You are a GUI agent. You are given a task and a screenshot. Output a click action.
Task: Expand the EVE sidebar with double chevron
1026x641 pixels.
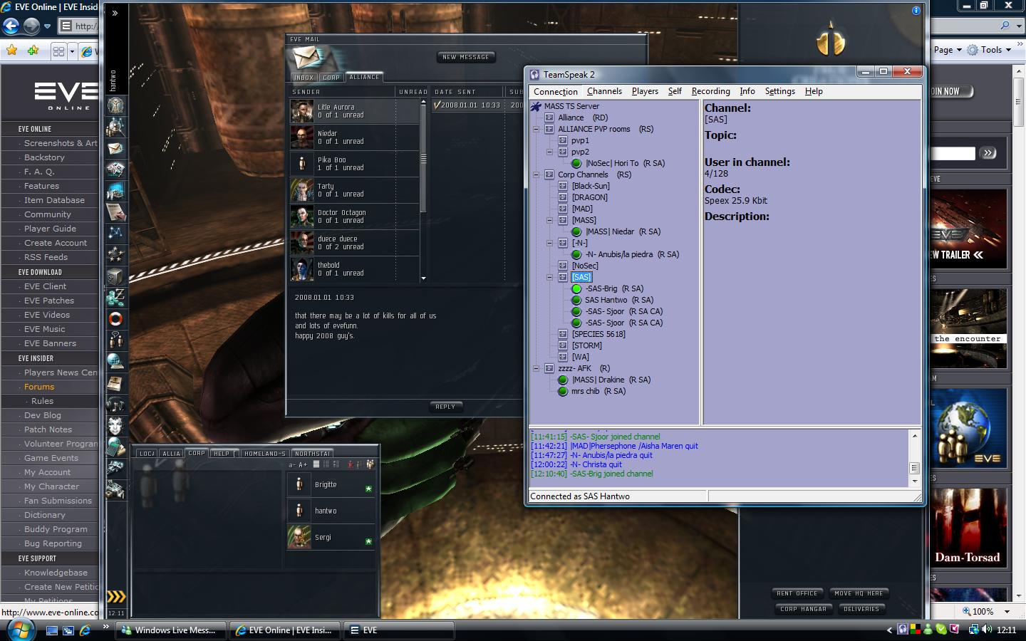tap(115, 13)
